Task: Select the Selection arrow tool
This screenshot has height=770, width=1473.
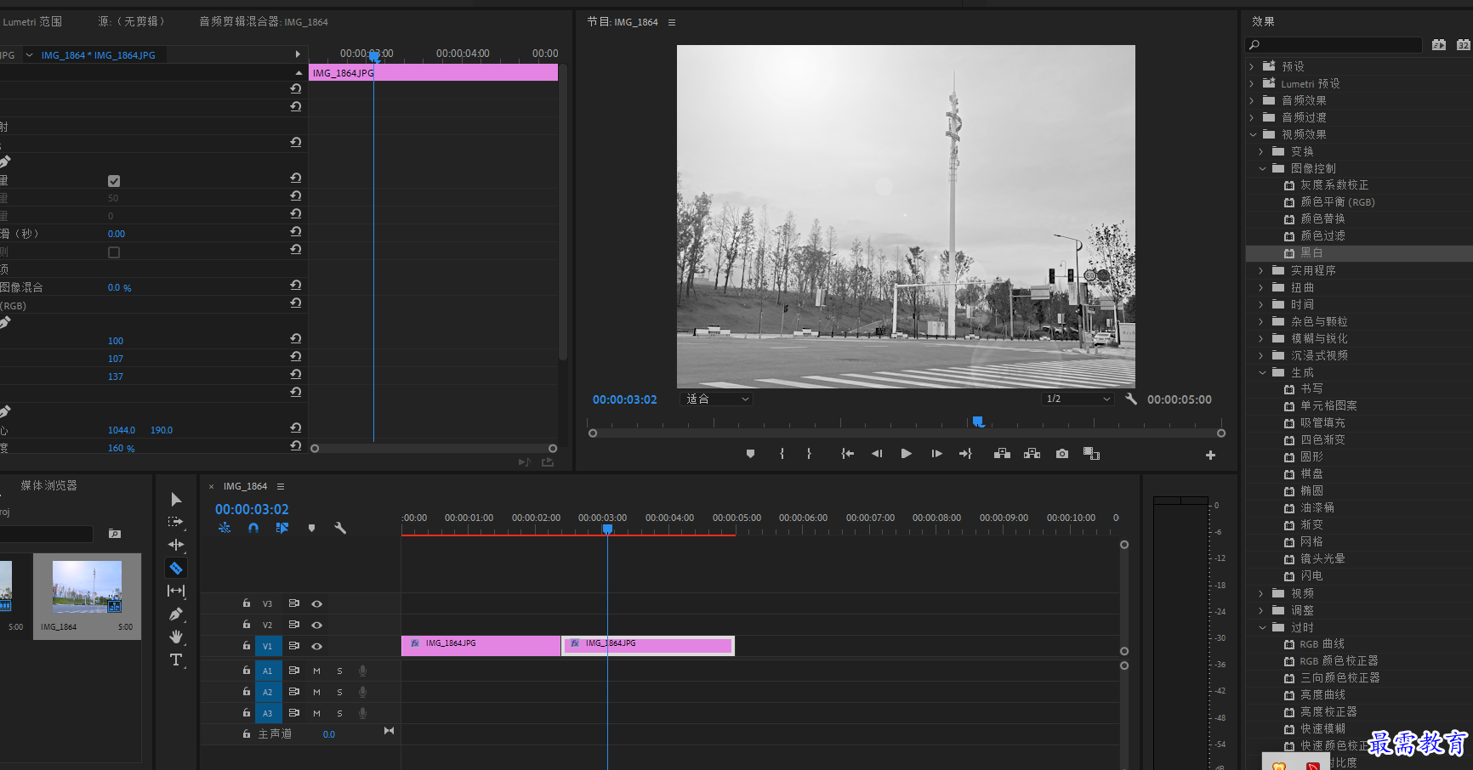Action: pos(176,500)
